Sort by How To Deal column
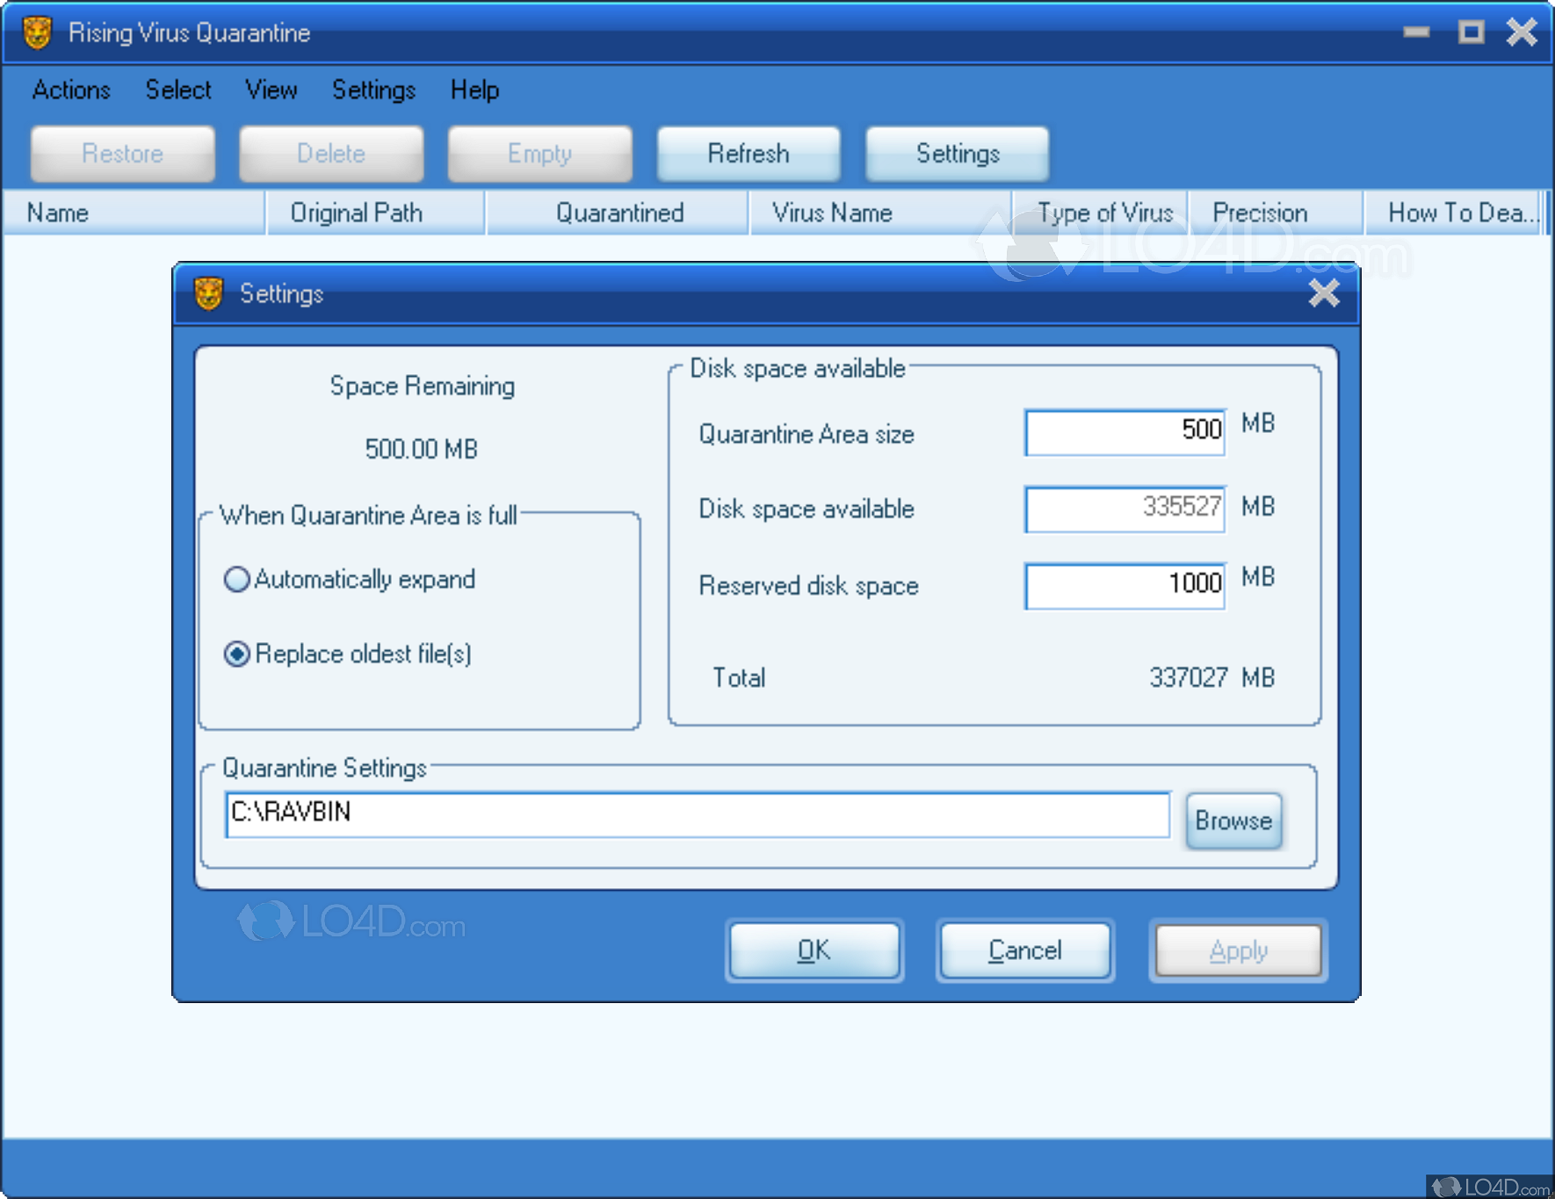This screenshot has width=1555, height=1199. click(x=1453, y=213)
